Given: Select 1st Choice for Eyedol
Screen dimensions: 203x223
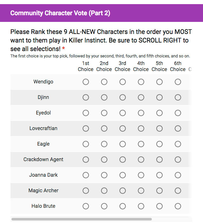Looking at the screenshot, I should click(x=86, y=113).
